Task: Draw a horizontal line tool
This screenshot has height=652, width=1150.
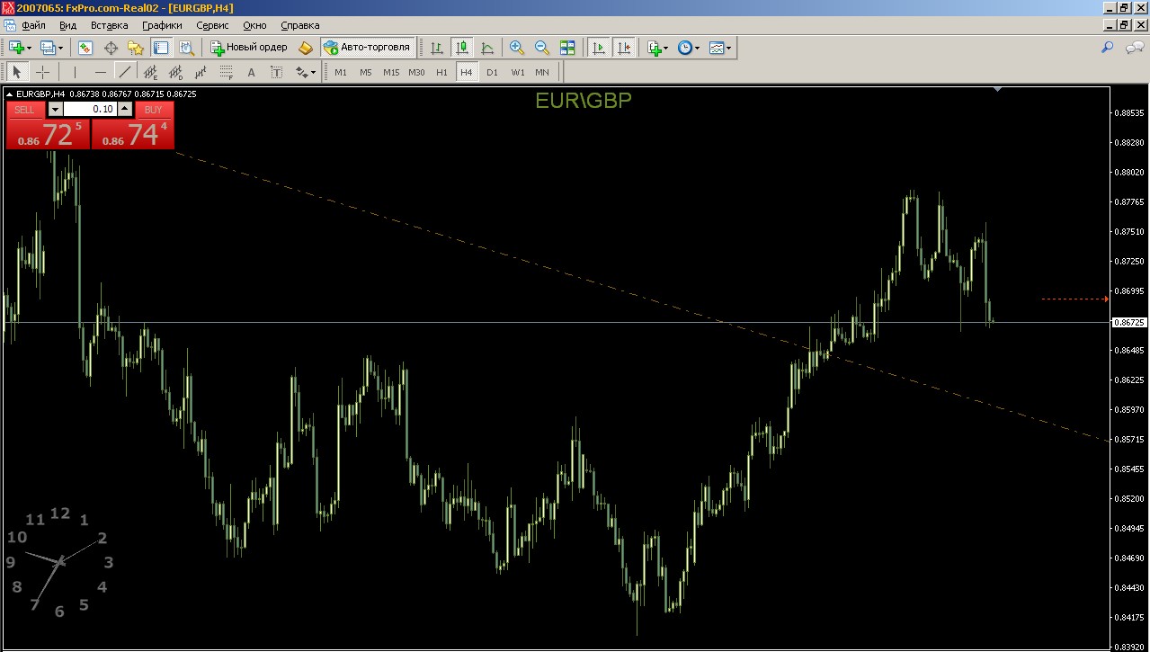Action: point(100,72)
